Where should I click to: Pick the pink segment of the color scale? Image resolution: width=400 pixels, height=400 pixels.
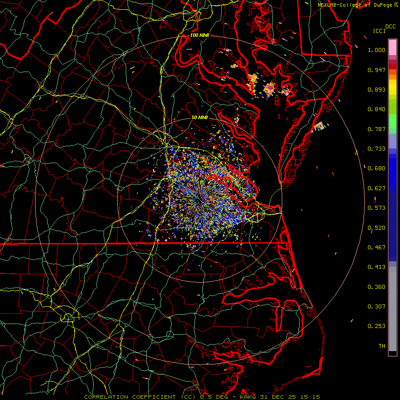(x=392, y=47)
